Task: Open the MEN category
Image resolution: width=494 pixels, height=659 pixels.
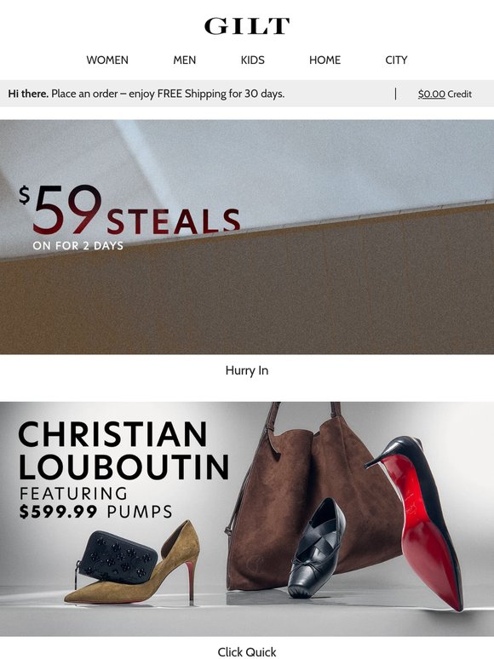Action: 185,60
